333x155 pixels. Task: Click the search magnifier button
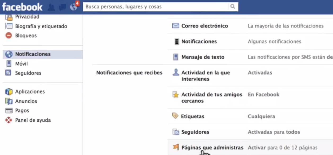click(233, 7)
